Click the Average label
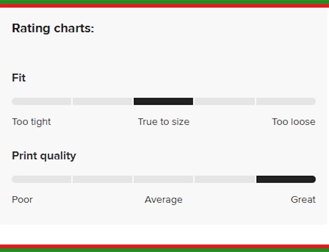This screenshot has width=329, height=252. click(x=163, y=200)
